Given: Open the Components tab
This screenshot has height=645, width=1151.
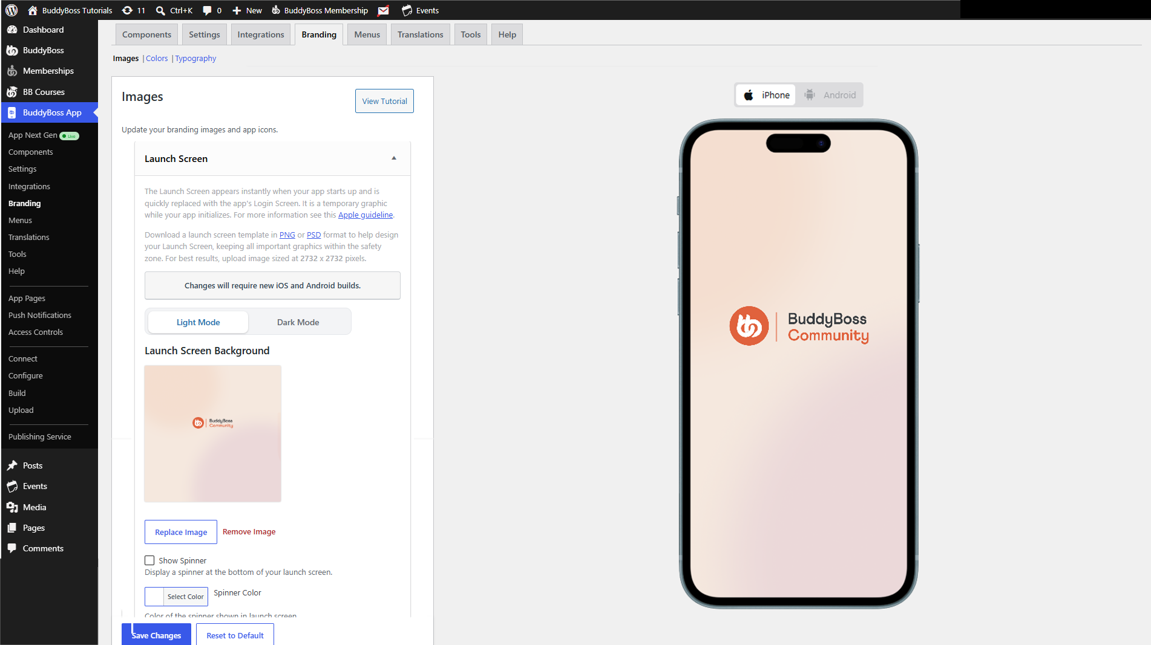Looking at the screenshot, I should [146, 34].
